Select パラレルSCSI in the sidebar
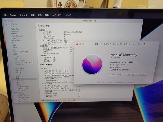163x122 pixels. pyautogui.click(x=20, y=71)
